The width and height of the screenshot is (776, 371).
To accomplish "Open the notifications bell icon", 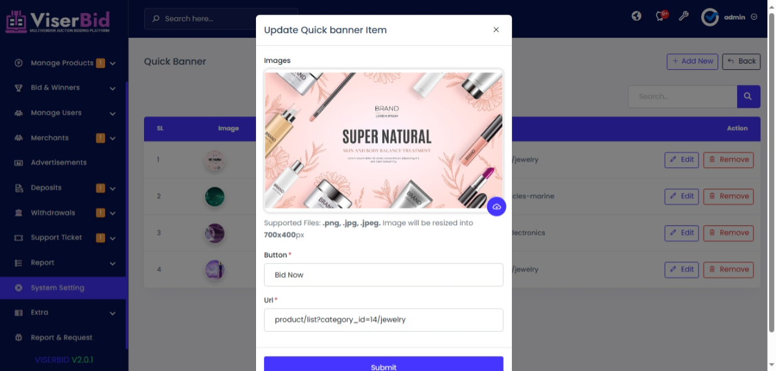I will pos(660,16).
